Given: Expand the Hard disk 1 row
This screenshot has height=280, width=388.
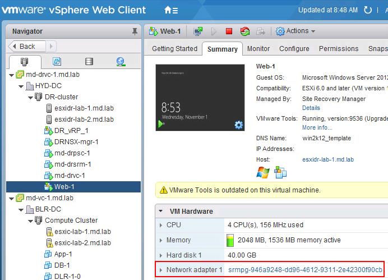Looking at the screenshot, I should (161, 255).
